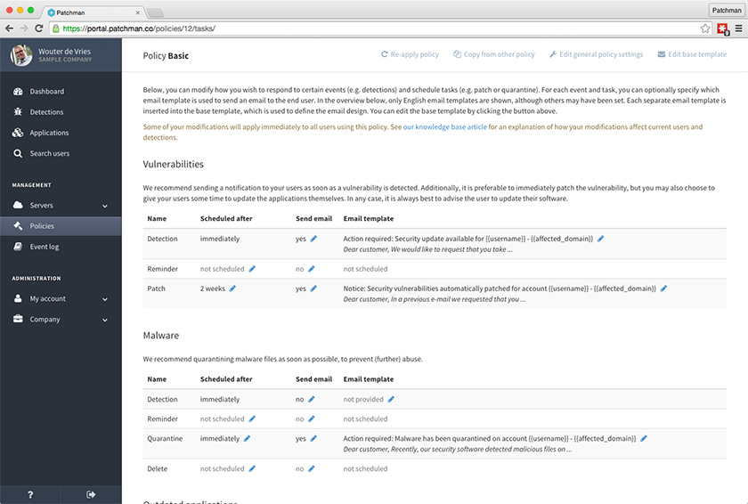
Task: Edit the Vulnerabilities Detection email template pencil
Action: [x=601, y=239]
